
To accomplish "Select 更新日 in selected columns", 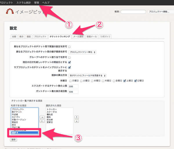I will coord(59,122).
